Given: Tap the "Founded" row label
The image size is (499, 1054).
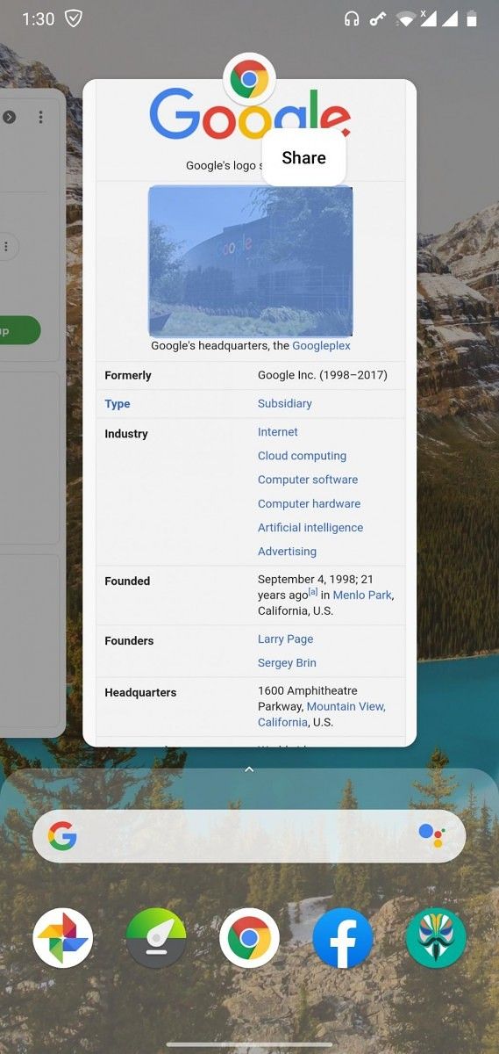Looking at the screenshot, I should point(127,581).
